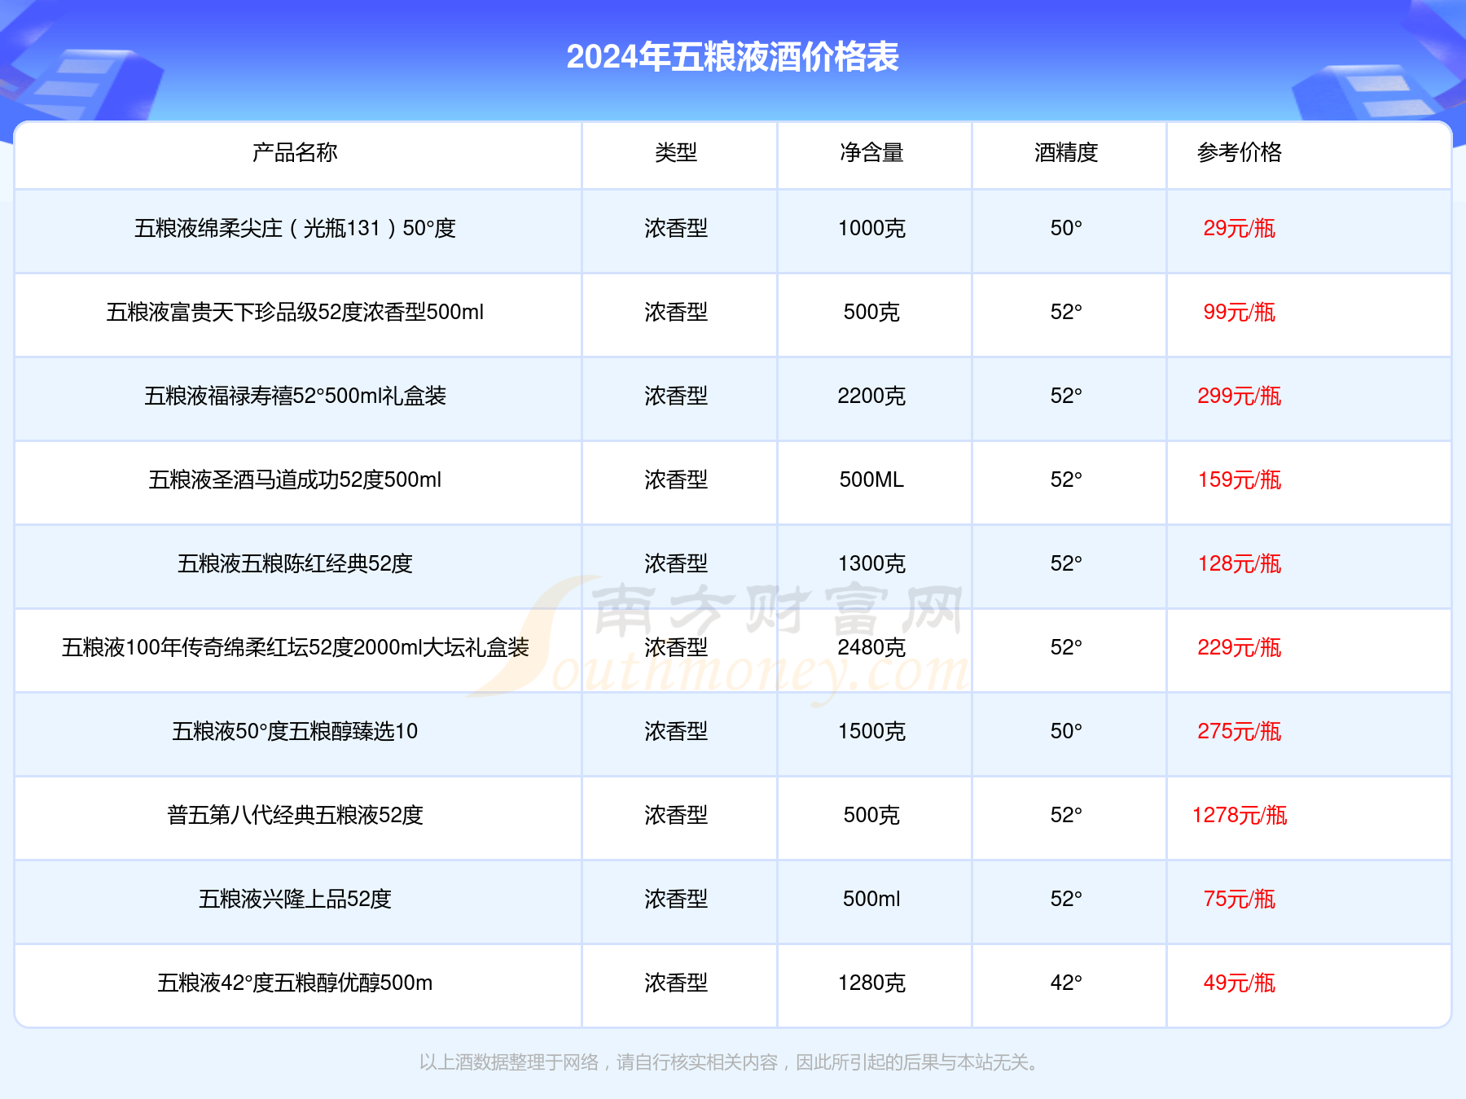
Task: Click the 酒精度 column header
Action: [x=1066, y=152]
